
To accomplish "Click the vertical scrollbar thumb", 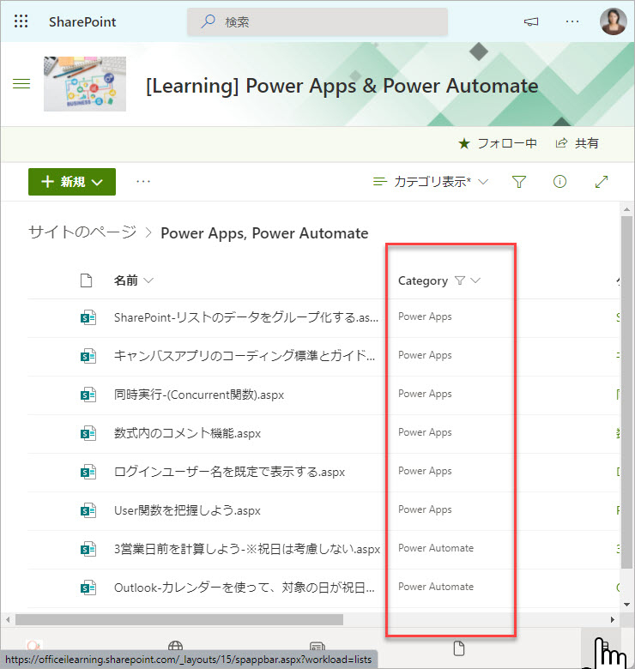I will (626, 392).
